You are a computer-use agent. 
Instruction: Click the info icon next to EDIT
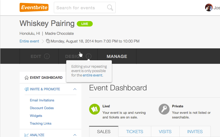pos(47,56)
